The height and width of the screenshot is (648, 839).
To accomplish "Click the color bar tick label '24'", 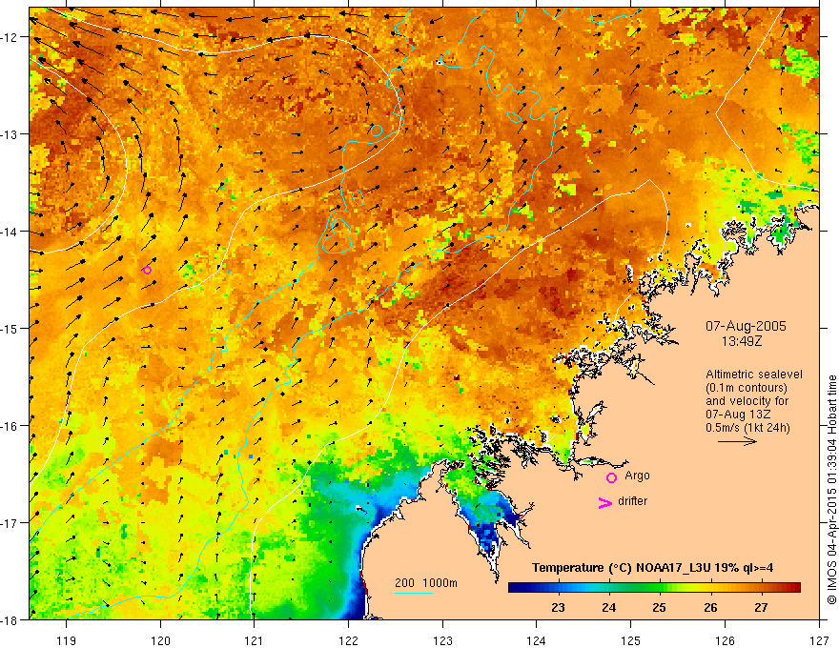I will click(x=608, y=607).
